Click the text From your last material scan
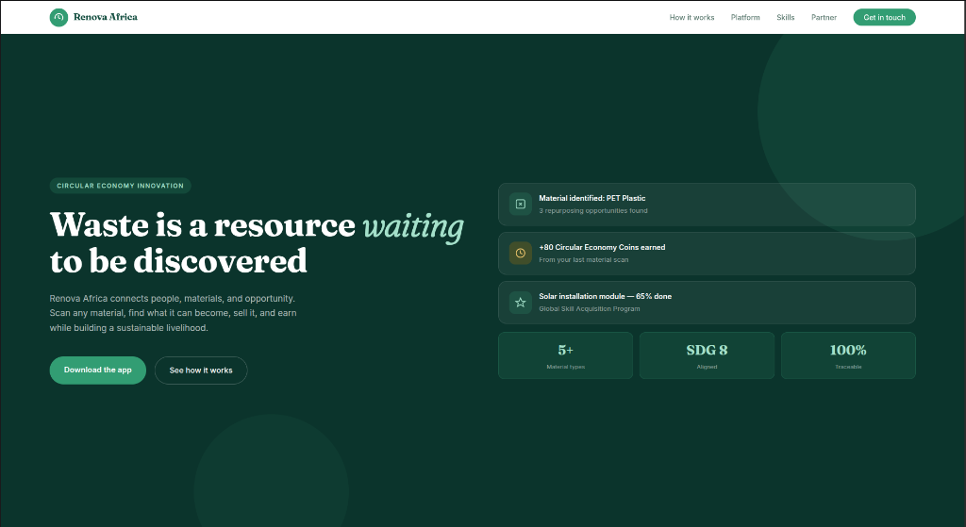 pos(584,260)
